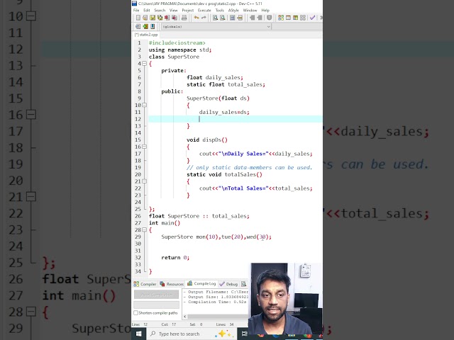This screenshot has width=454, height=340.
Task: Click the Print toolbar icon
Action: coord(184,18)
